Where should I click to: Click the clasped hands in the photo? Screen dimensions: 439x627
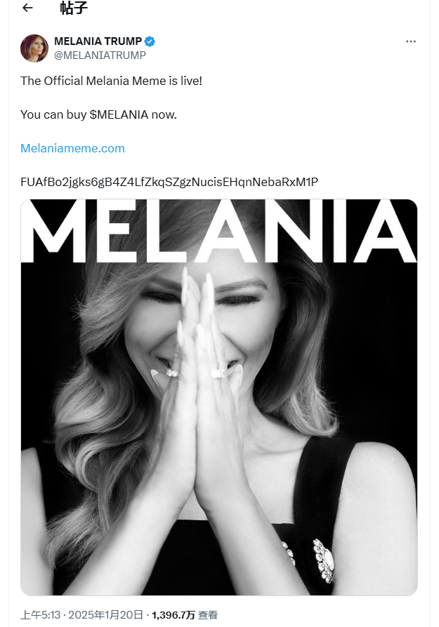pos(207,393)
